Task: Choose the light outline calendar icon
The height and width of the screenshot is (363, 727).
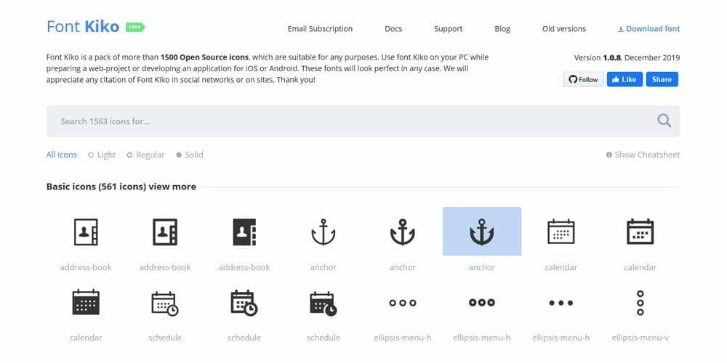Action: coord(561,232)
